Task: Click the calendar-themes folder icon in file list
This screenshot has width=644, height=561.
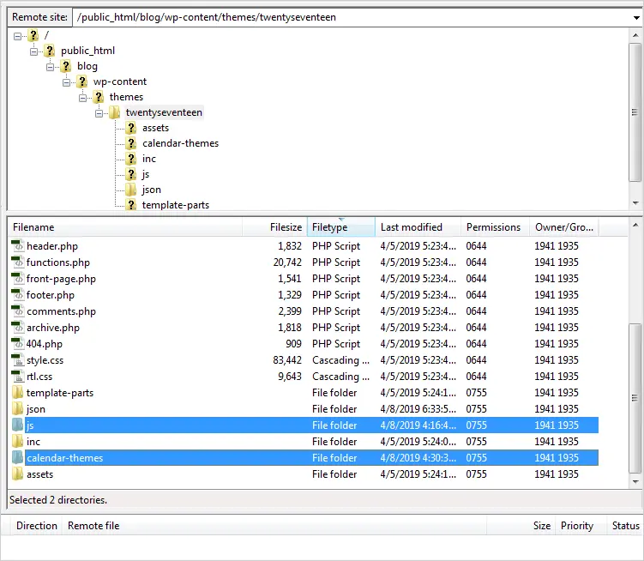Action: 18,458
